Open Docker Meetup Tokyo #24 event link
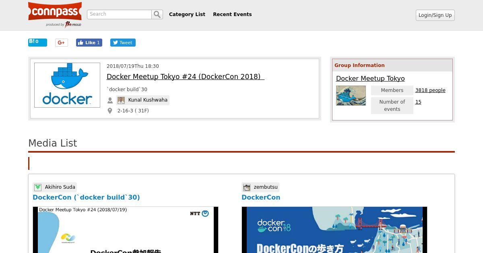The height and width of the screenshot is (253, 483). click(x=186, y=77)
